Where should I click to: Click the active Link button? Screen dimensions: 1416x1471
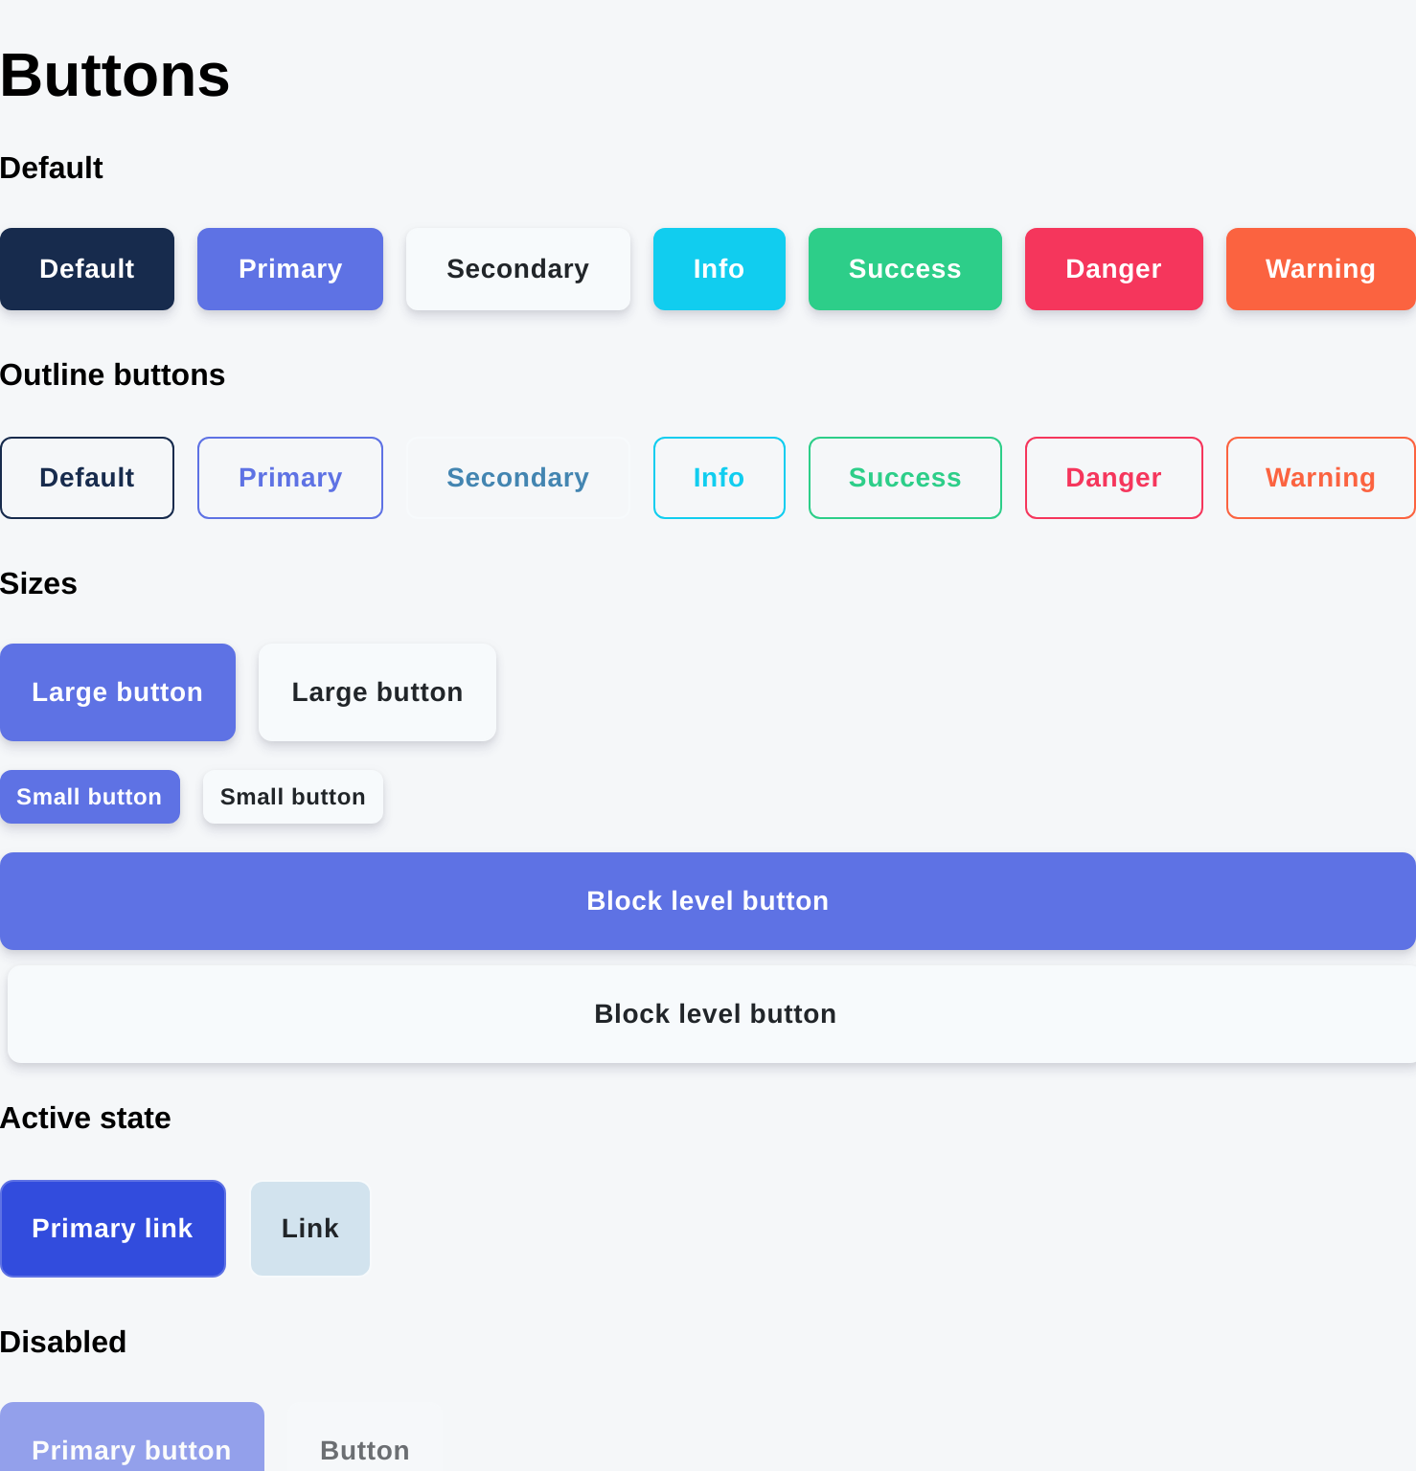point(309,1229)
